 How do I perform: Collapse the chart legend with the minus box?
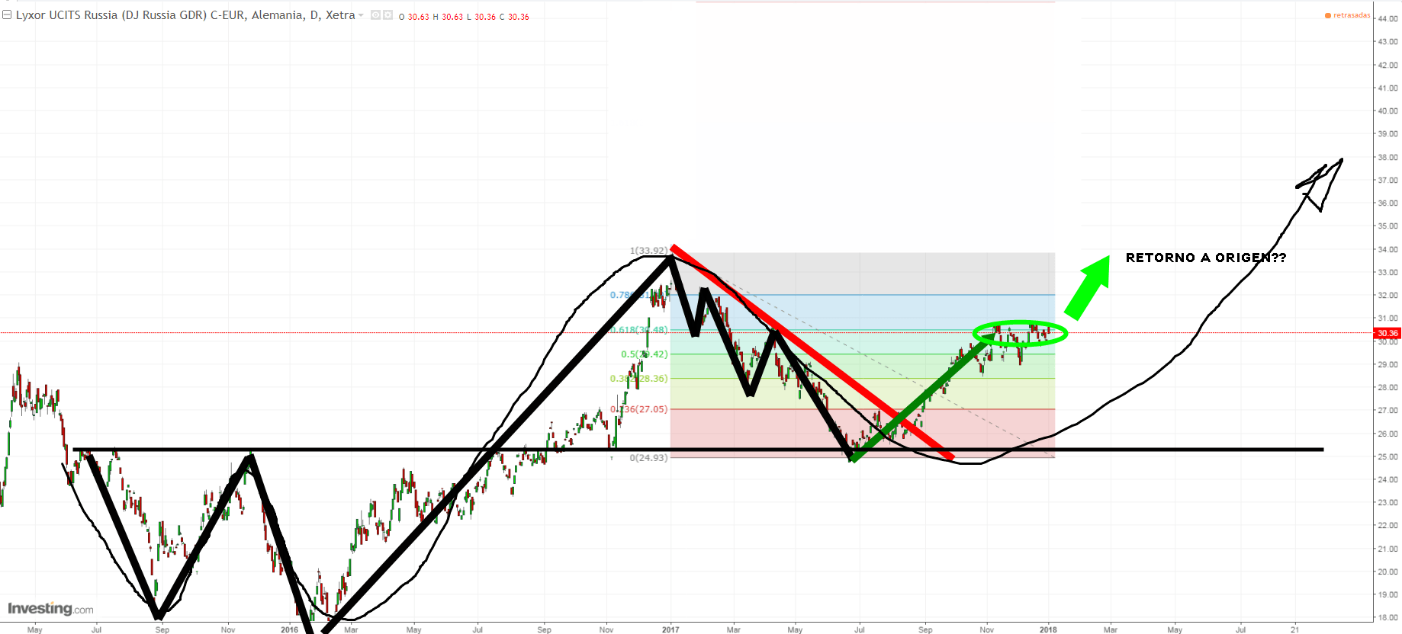[7, 15]
